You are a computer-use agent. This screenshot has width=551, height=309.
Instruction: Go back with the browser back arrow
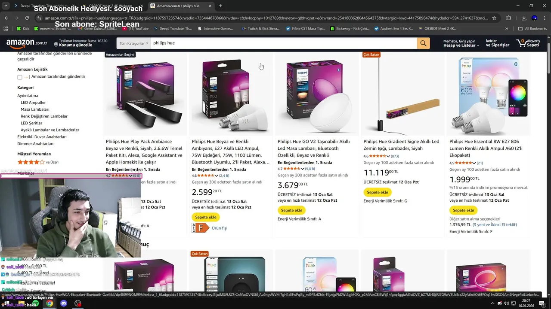(x=6, y=18)
